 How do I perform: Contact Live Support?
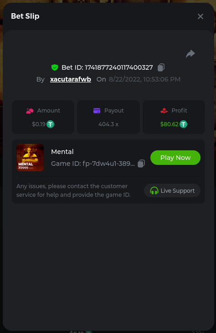pyautogui.click(x=172, y=190)
